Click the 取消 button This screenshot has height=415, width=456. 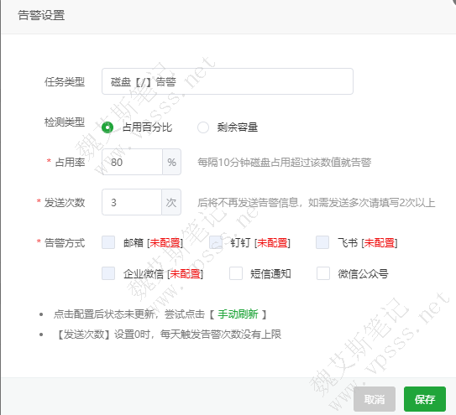375,399
